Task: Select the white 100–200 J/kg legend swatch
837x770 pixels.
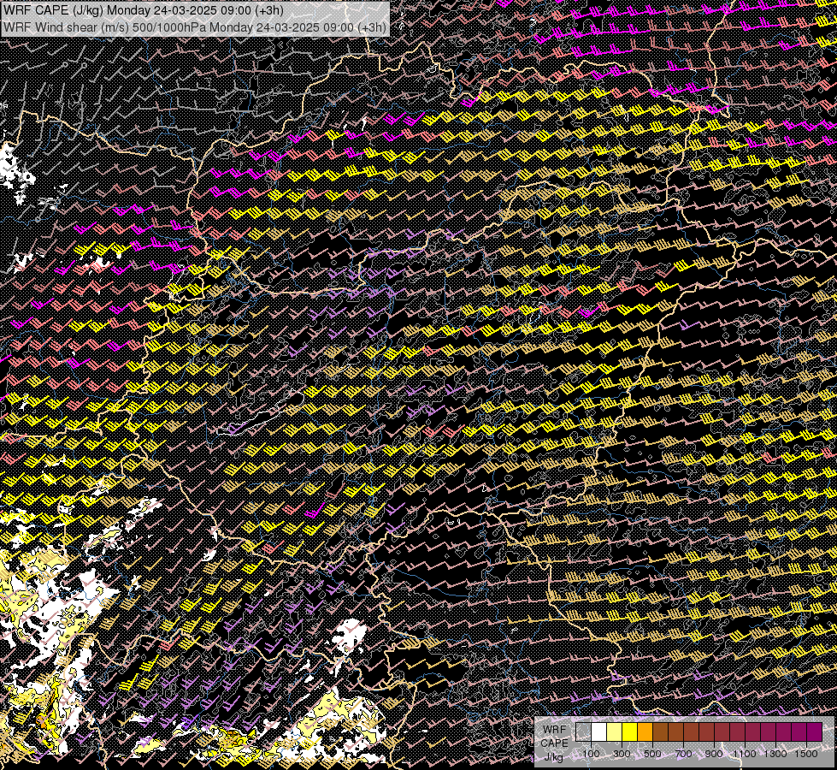Action: point(599,732)
